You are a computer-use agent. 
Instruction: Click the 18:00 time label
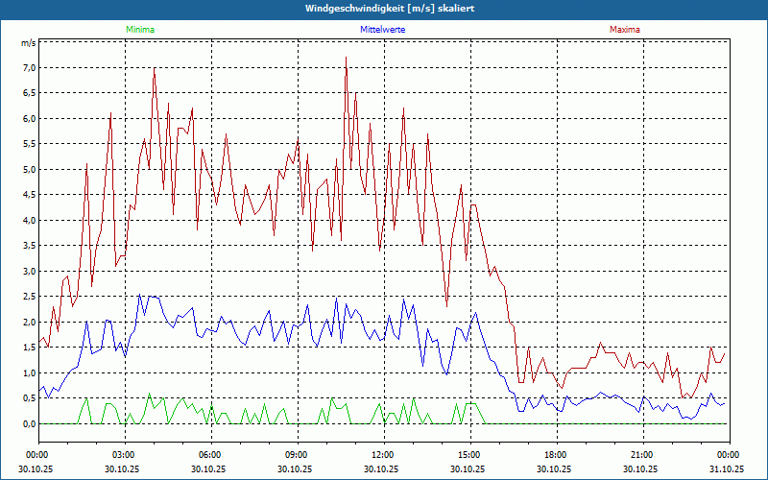(556, 455)
